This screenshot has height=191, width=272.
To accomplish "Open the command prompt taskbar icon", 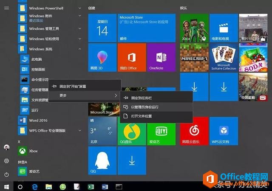I will 119,187.
